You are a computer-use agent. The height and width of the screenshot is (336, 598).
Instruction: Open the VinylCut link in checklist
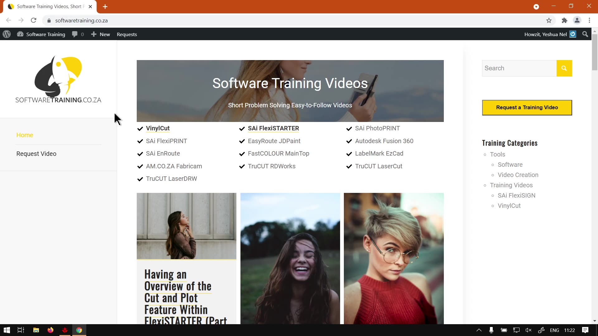(x=158, y=128)
